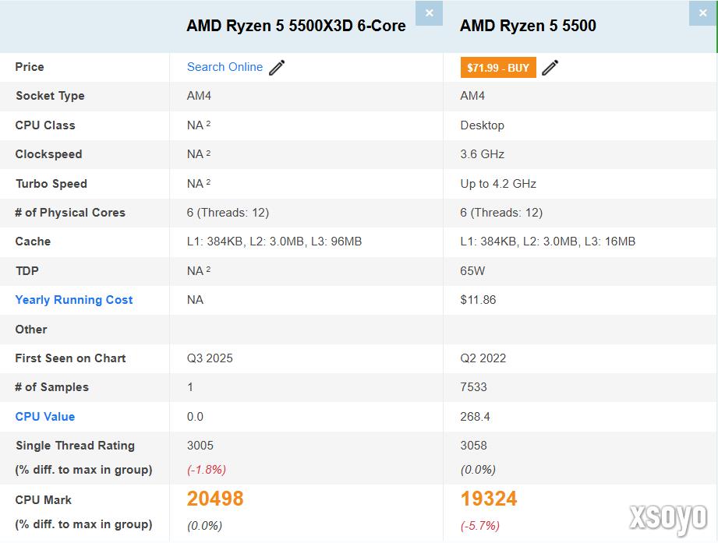Open the Yearly Running Cost link
The image size is (718, 543).
click(74, 300)
